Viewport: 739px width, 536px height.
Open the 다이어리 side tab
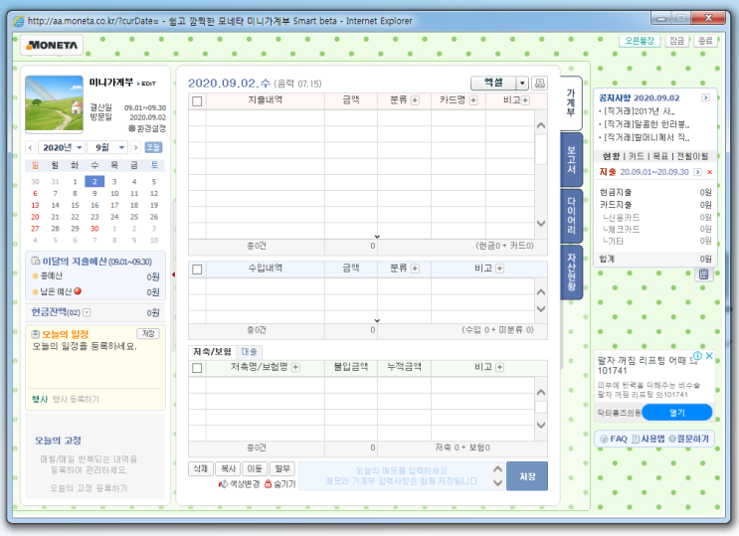[571, 216]
